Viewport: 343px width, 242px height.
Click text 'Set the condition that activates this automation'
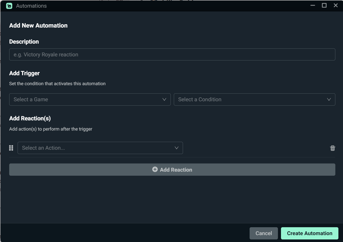(x=57, y=84)
